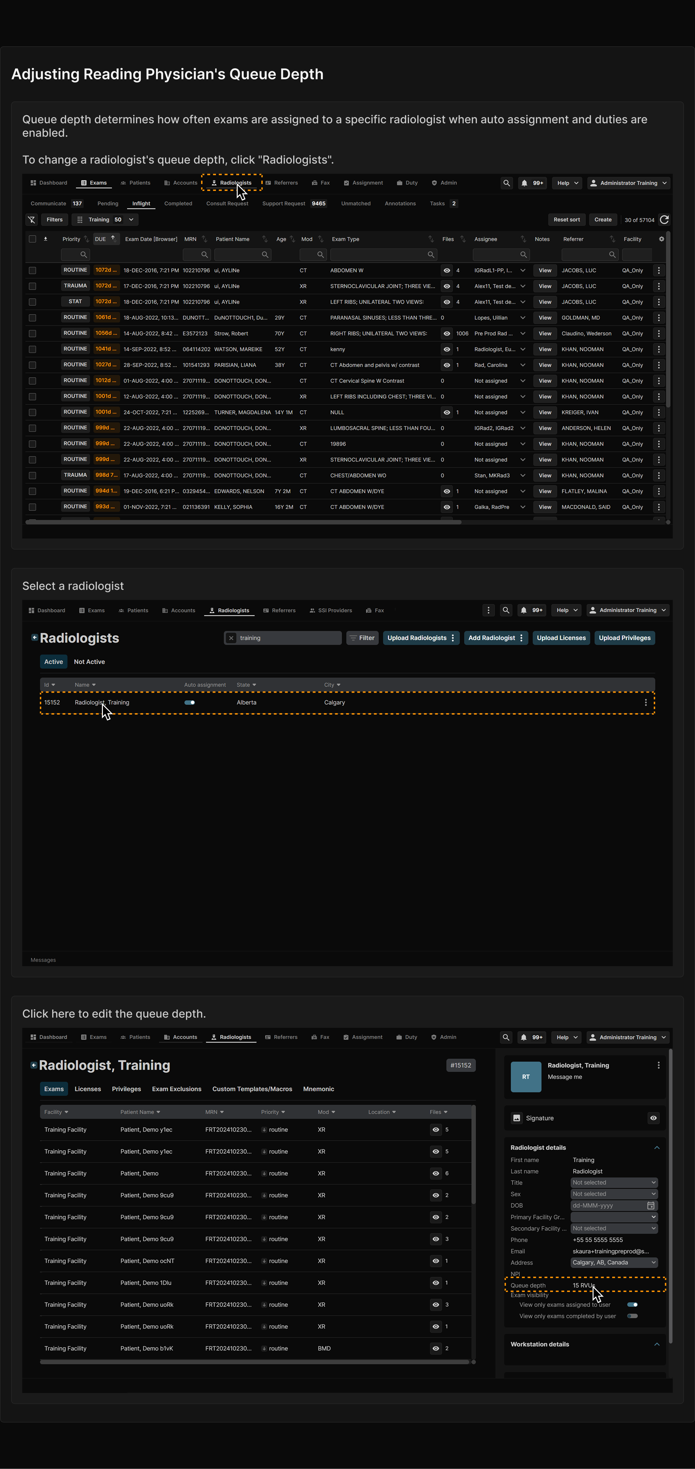Screen dimensions: 695x1469
Task: Collapse the Radiologist details section
Action: [x=657, y=1148]
